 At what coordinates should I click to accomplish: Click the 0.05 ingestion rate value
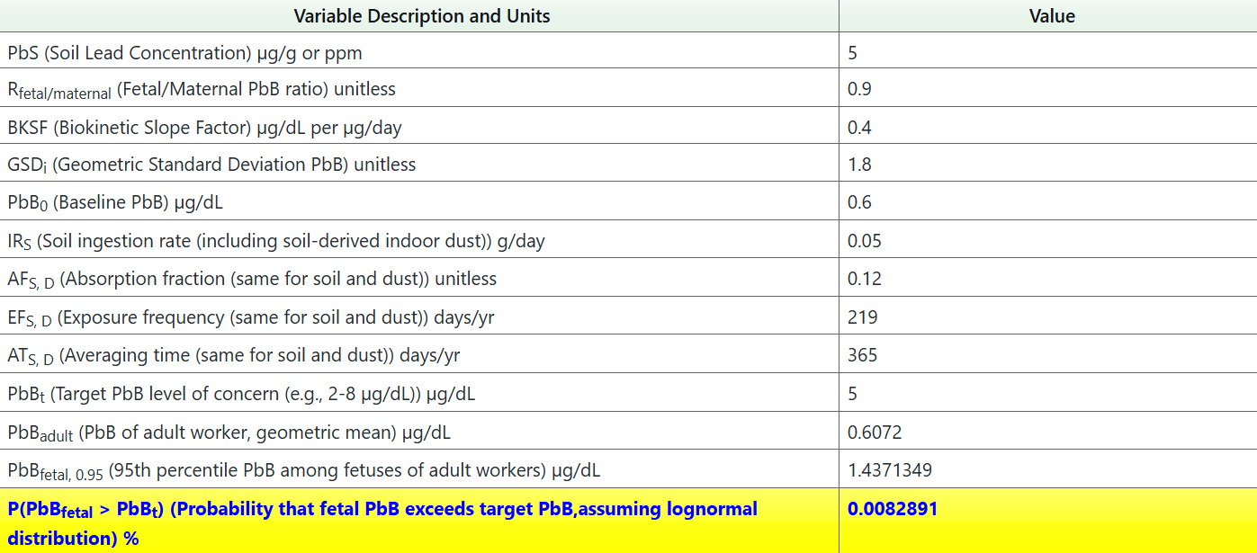pos(865,241)
